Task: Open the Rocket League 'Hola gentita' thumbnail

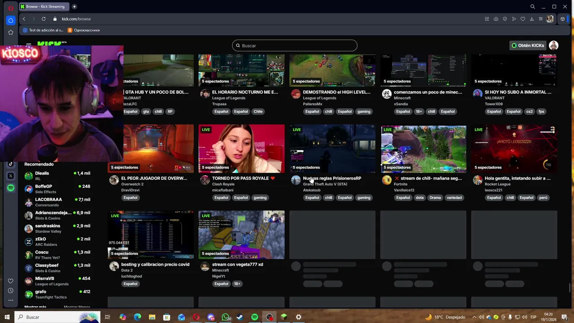Action: pos(514,148)
